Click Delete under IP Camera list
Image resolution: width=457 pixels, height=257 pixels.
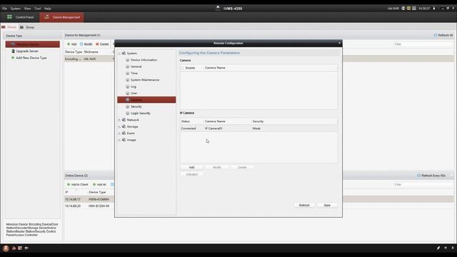tap(242, 167)
